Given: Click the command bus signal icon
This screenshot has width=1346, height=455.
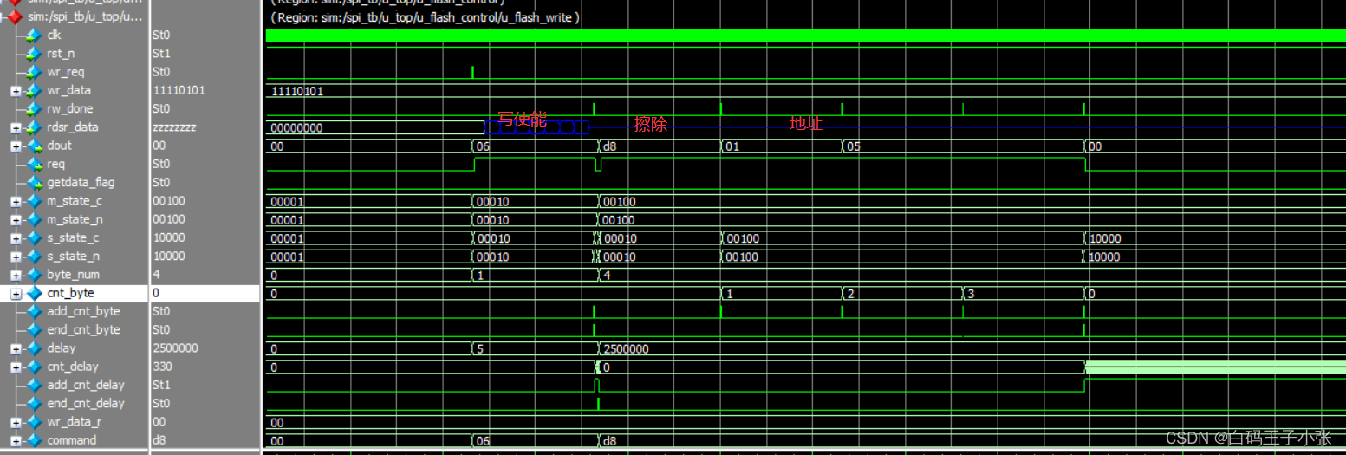Looking at the screenshot, I should 34,440.
